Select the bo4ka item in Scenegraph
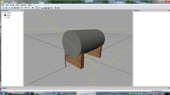The image size is (170, 95). (9, 13)
